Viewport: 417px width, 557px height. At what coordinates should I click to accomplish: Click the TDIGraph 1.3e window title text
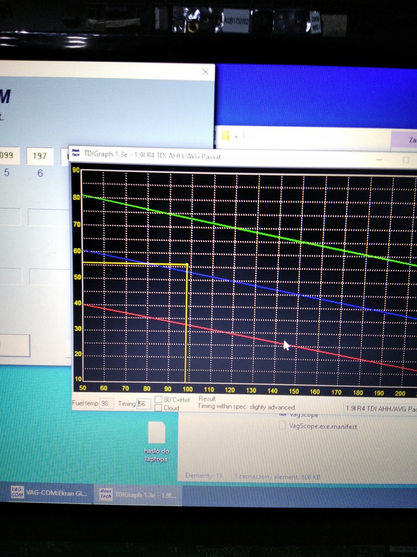tap(152, 155)
